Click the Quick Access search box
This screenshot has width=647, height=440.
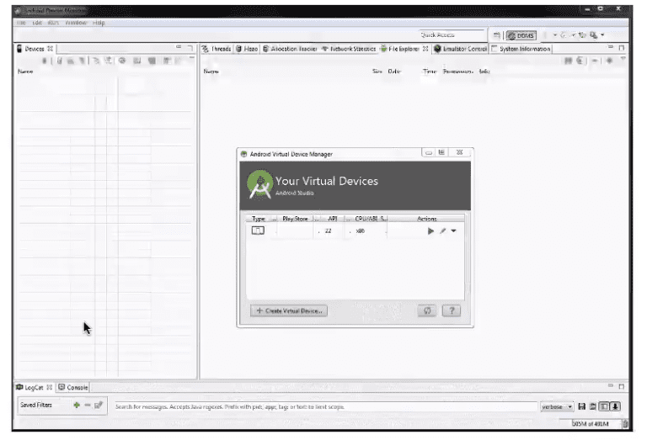455,35
